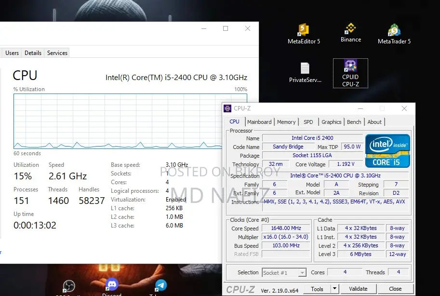Click the empty Rated FSB field

coord(286,254)
